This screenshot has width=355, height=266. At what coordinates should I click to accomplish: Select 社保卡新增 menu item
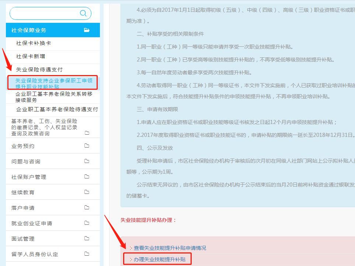pos(31,56)
